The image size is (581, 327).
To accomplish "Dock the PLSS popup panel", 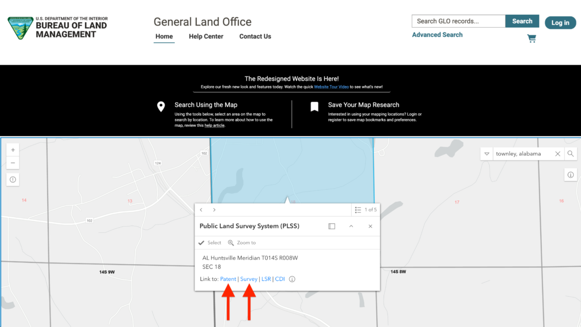I will 331,226.
